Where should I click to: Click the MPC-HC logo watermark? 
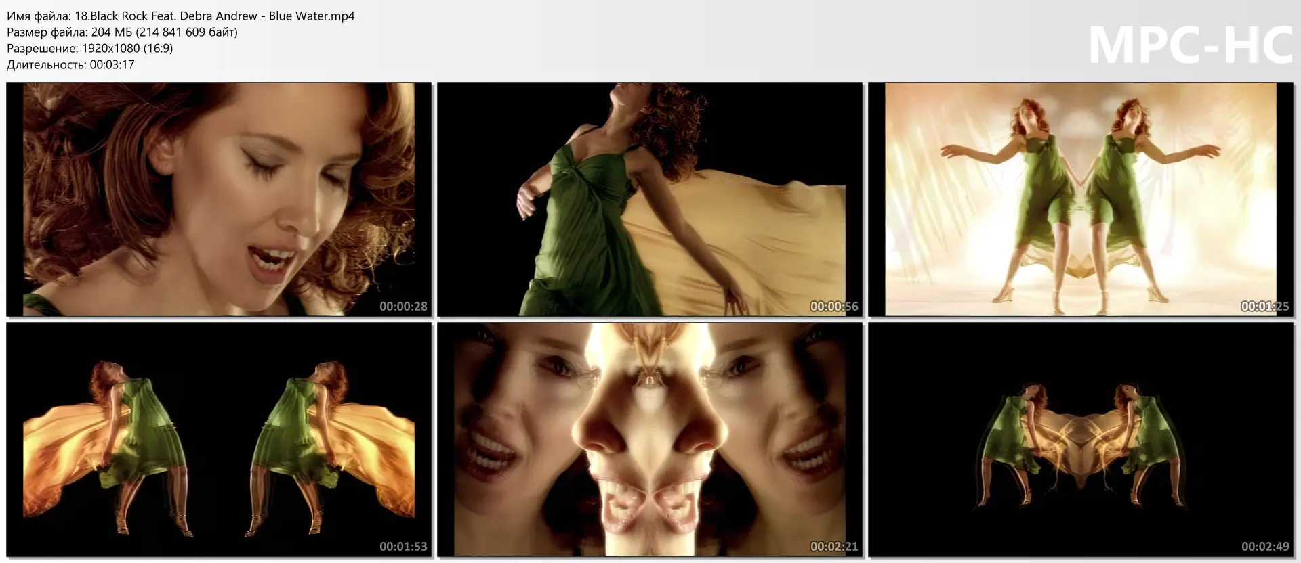(x=1190, y=46)
